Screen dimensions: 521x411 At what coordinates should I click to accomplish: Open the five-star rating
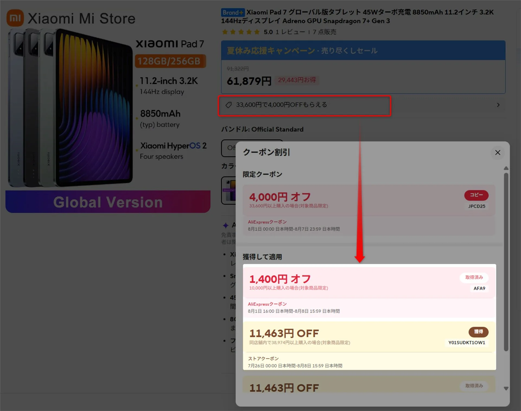(x=241, y=32)
